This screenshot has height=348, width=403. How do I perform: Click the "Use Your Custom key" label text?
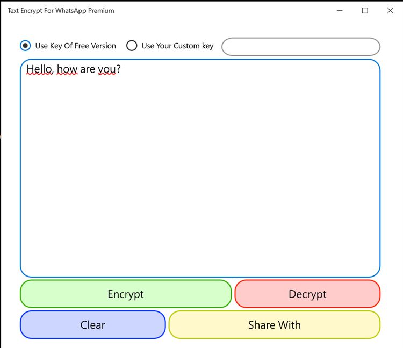(177, 46)
